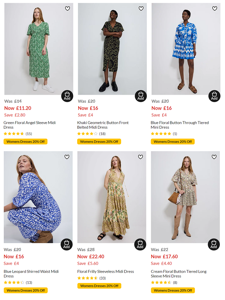The width and height of the screenshot is (225, 300).
Task: Click the Womens Dresses 20% Off badge under the green dress
Action: (25, 142)
